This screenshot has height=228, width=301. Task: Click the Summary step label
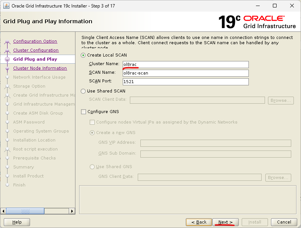tap(23, 167)
